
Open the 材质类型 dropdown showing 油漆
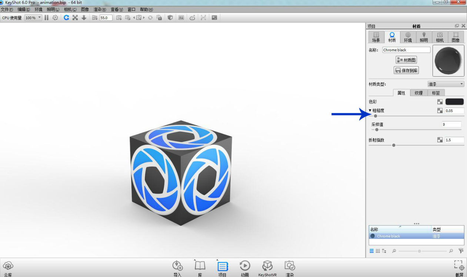[446, 84]
